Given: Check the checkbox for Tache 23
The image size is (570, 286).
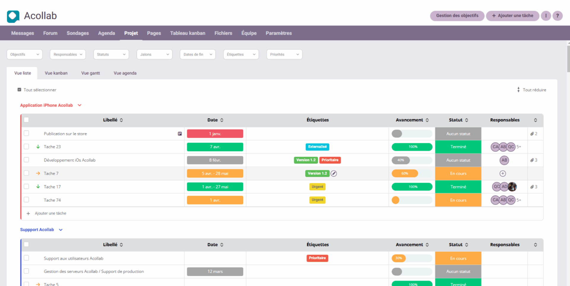Looking at the screenshot, I should click(x=26, y=146).
